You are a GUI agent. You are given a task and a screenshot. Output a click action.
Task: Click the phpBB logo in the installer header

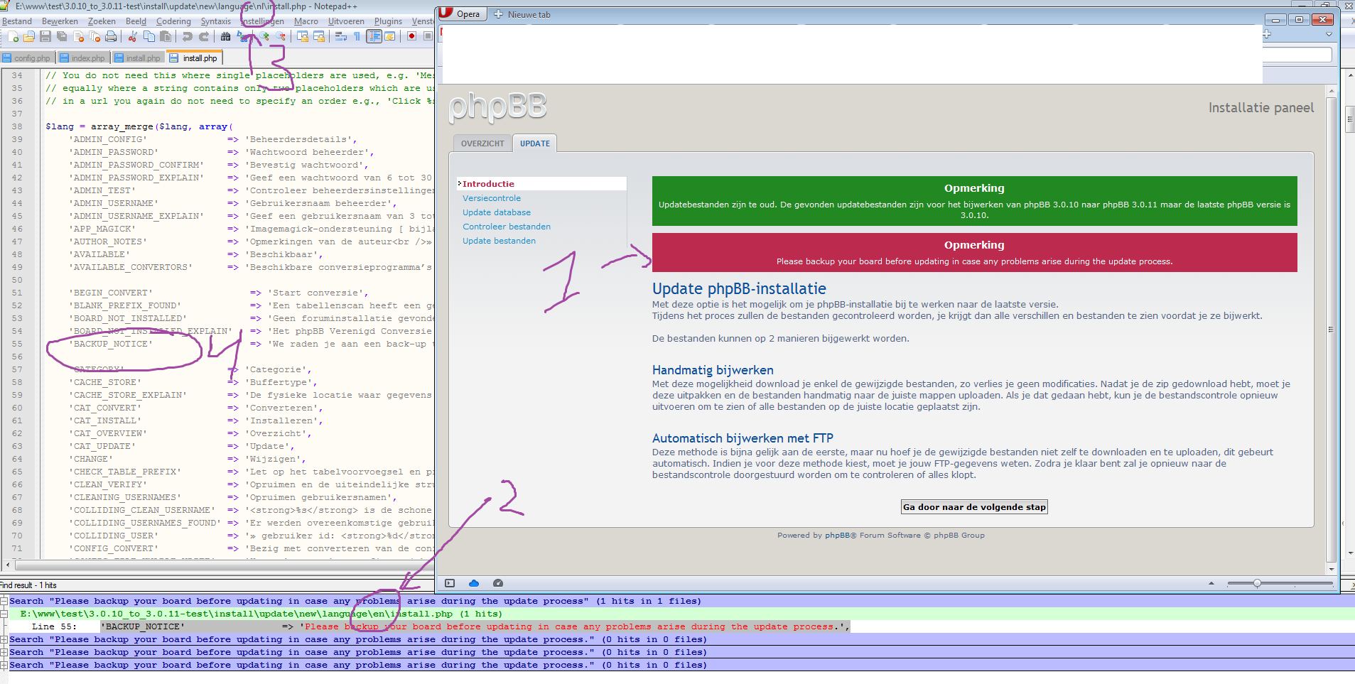click(497, 107)
